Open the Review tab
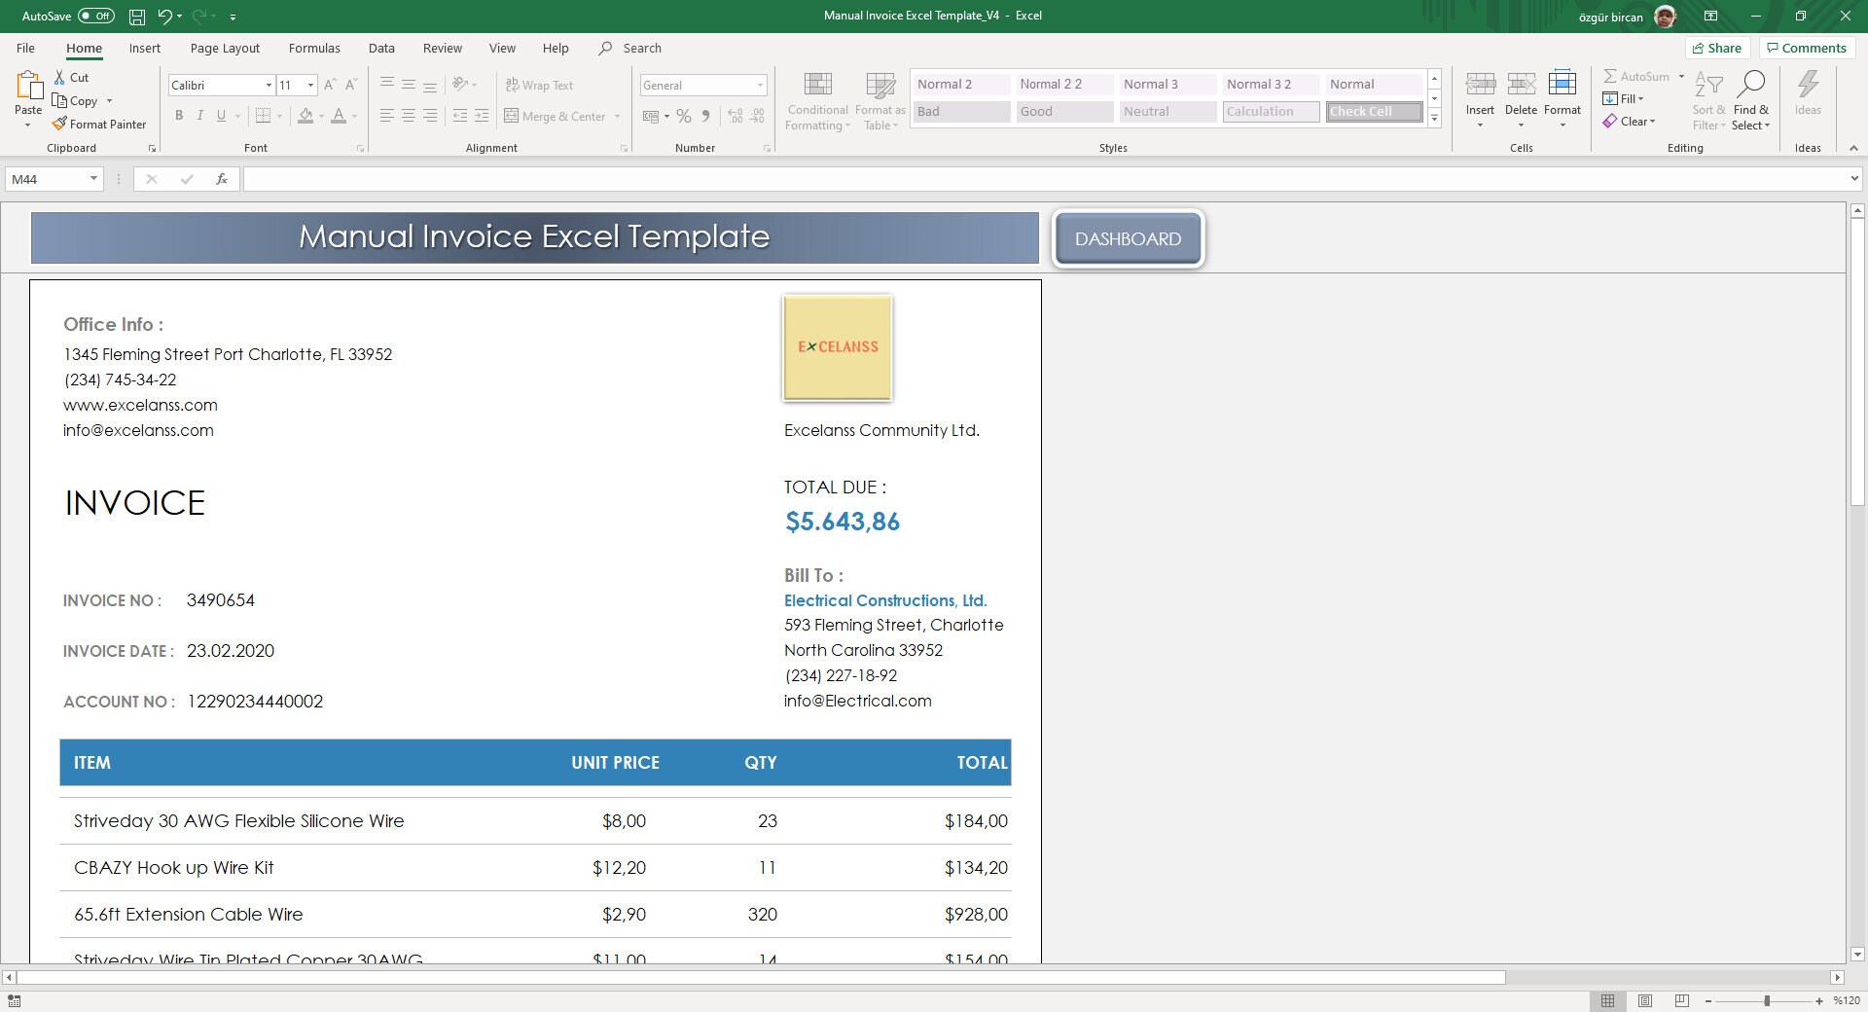The width and height of the screenshot is (1868, 1012). [443, 48]
